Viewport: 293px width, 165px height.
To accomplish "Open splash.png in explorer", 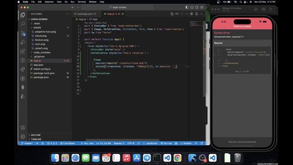I will pos(49,48).
